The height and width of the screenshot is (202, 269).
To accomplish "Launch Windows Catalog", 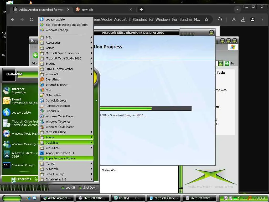I will click(x=66, y=30).
